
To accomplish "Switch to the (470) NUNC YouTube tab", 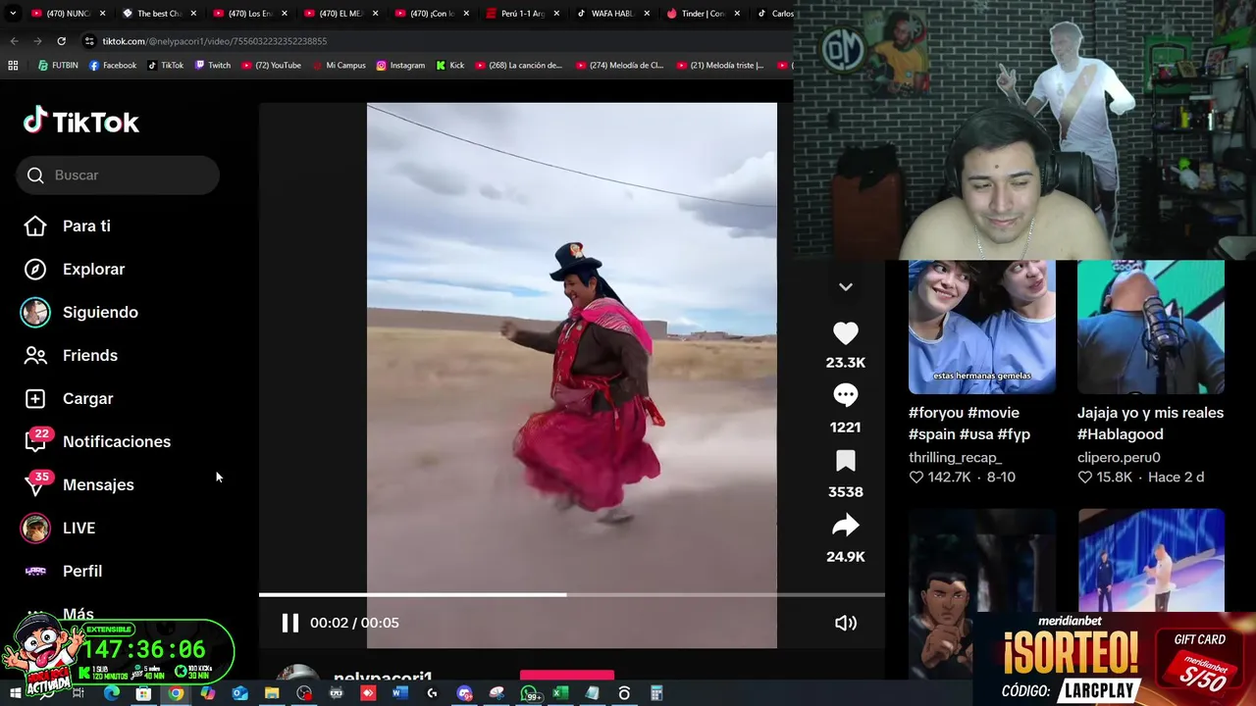I will point(67,14).
